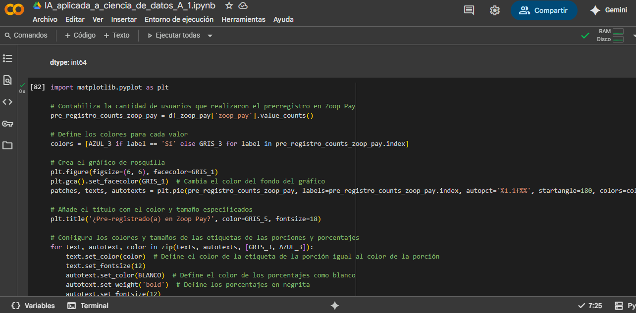Viewport: 636px width, 313px height.
Task: Add a new Texto cell
Action: (116, 35)
